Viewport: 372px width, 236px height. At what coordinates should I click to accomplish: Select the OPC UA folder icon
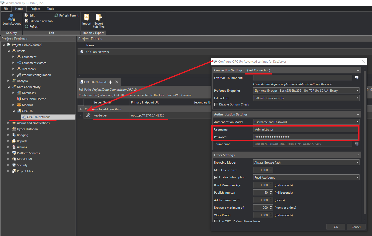(x=19, y=111)
